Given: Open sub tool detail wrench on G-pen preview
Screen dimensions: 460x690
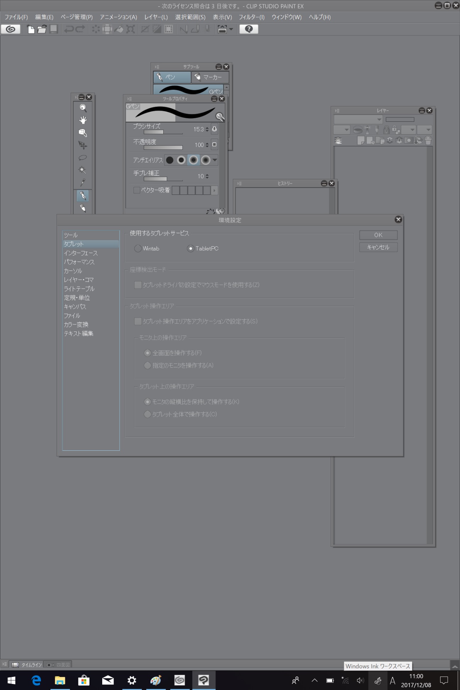Looking at the screenshot, I should [220, 117].
